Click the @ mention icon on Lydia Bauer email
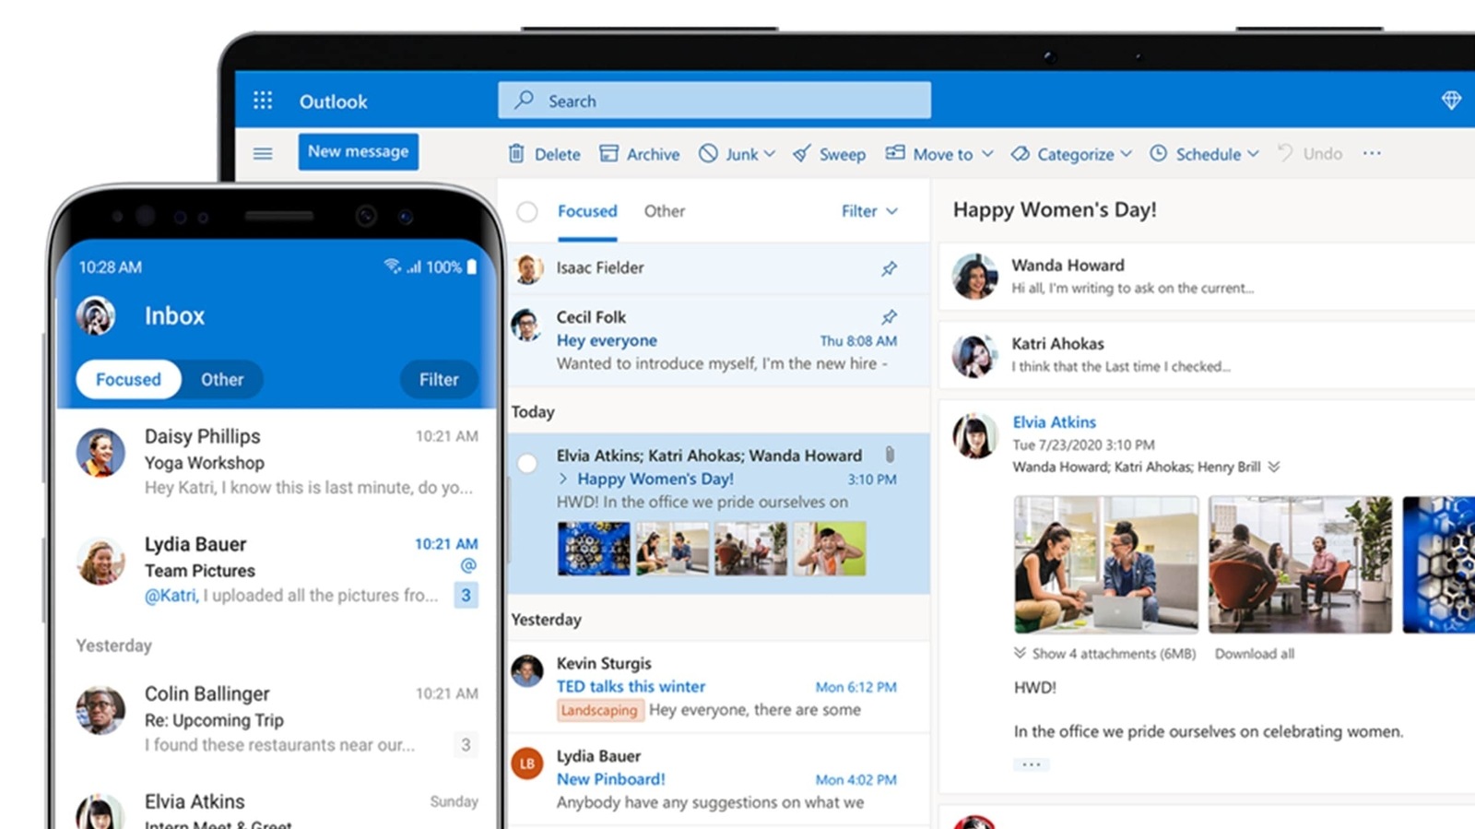Viewport: 1475px width, 829px height. 468,565
